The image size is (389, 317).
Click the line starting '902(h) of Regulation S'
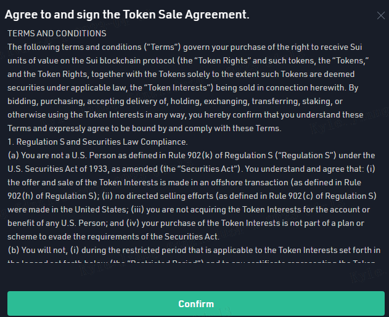(x=192, y=196)
